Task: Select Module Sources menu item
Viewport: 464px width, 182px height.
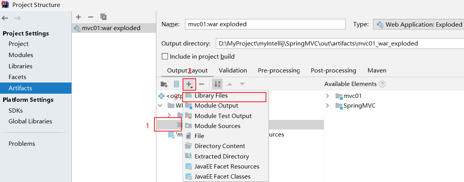Action: [x=225, y=126]
